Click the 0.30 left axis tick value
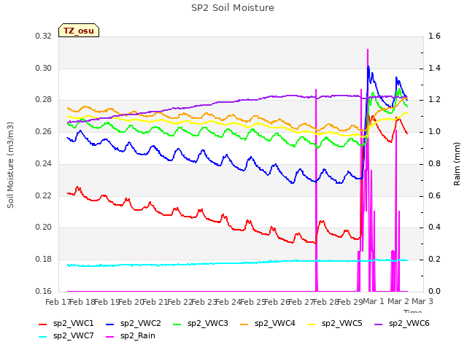Screen dimensions: 467x350 (x=44, y=68)
